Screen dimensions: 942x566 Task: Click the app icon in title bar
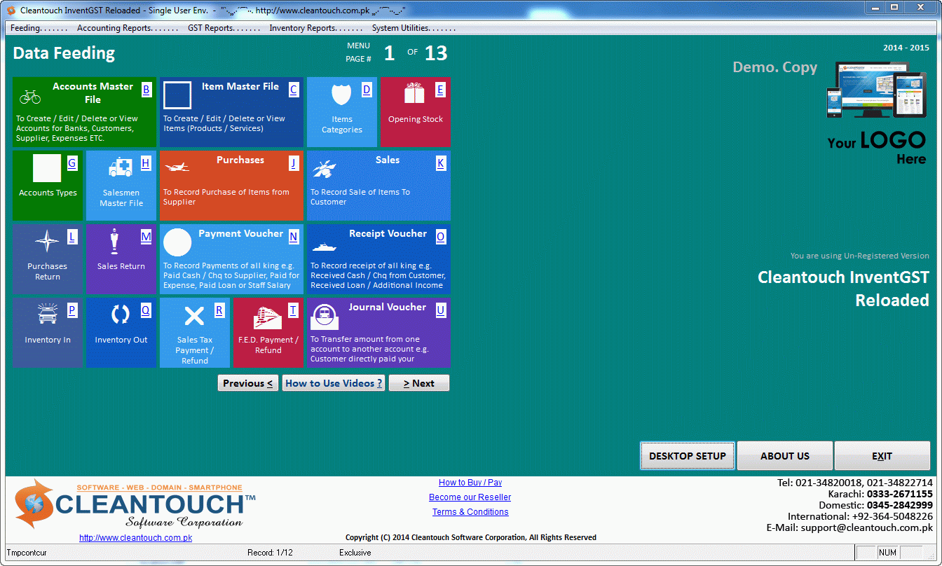point(11,11)
